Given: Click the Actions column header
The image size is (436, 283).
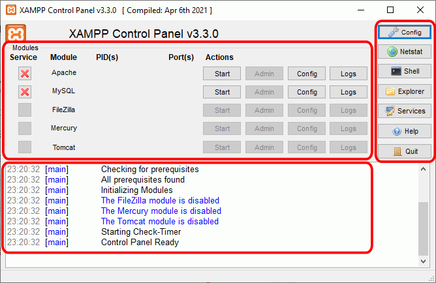Looking at the screenshot, I should [x=219, y=57].
